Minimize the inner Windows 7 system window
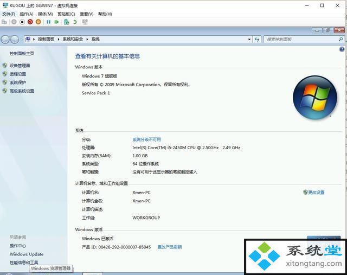347x275 pixels. (317, 30)
